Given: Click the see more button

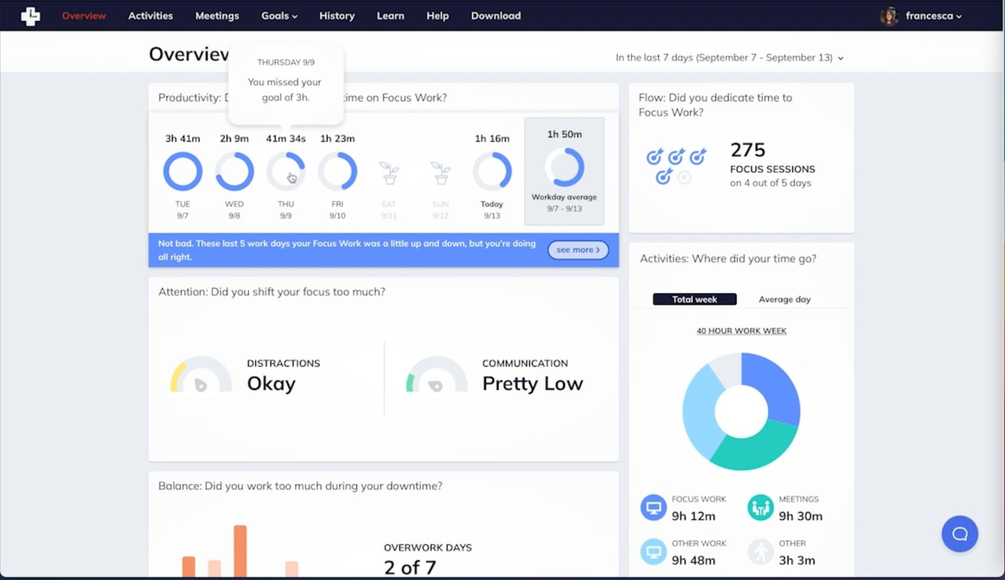Looking at the screenshot, I should (578, 250).
